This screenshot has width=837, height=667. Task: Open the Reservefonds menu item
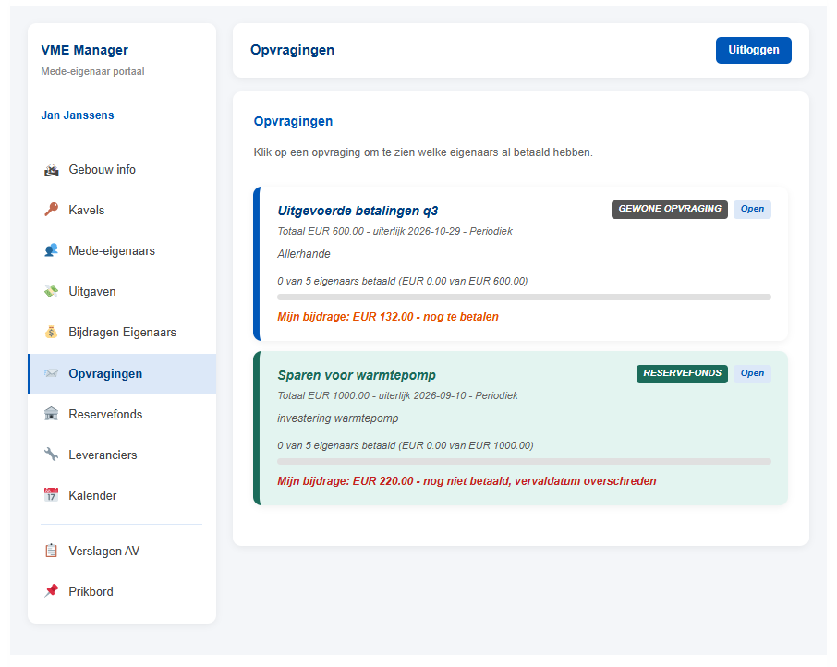click(x=122, y=414)
